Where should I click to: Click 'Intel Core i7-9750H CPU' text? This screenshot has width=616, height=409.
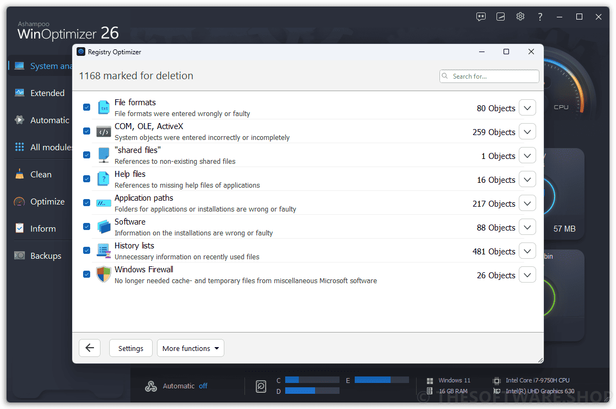pyautogui.click(x=537, y=380)
